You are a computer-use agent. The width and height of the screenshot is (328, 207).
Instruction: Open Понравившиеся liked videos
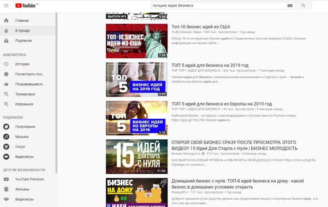coord(28,84)
